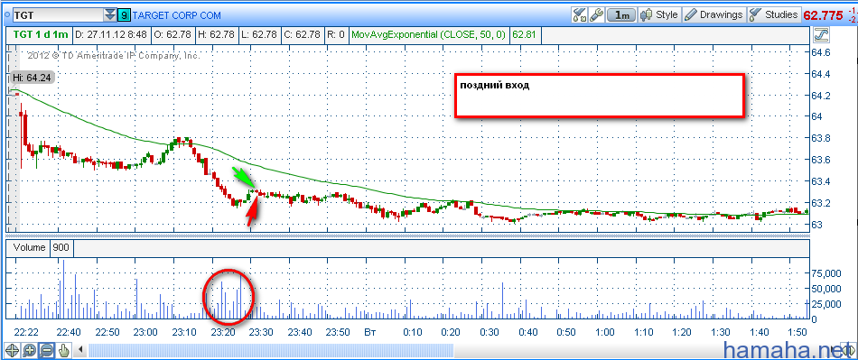Click the low value L: 62.78
Screen dimensions: 858x360
pos(259,35)
